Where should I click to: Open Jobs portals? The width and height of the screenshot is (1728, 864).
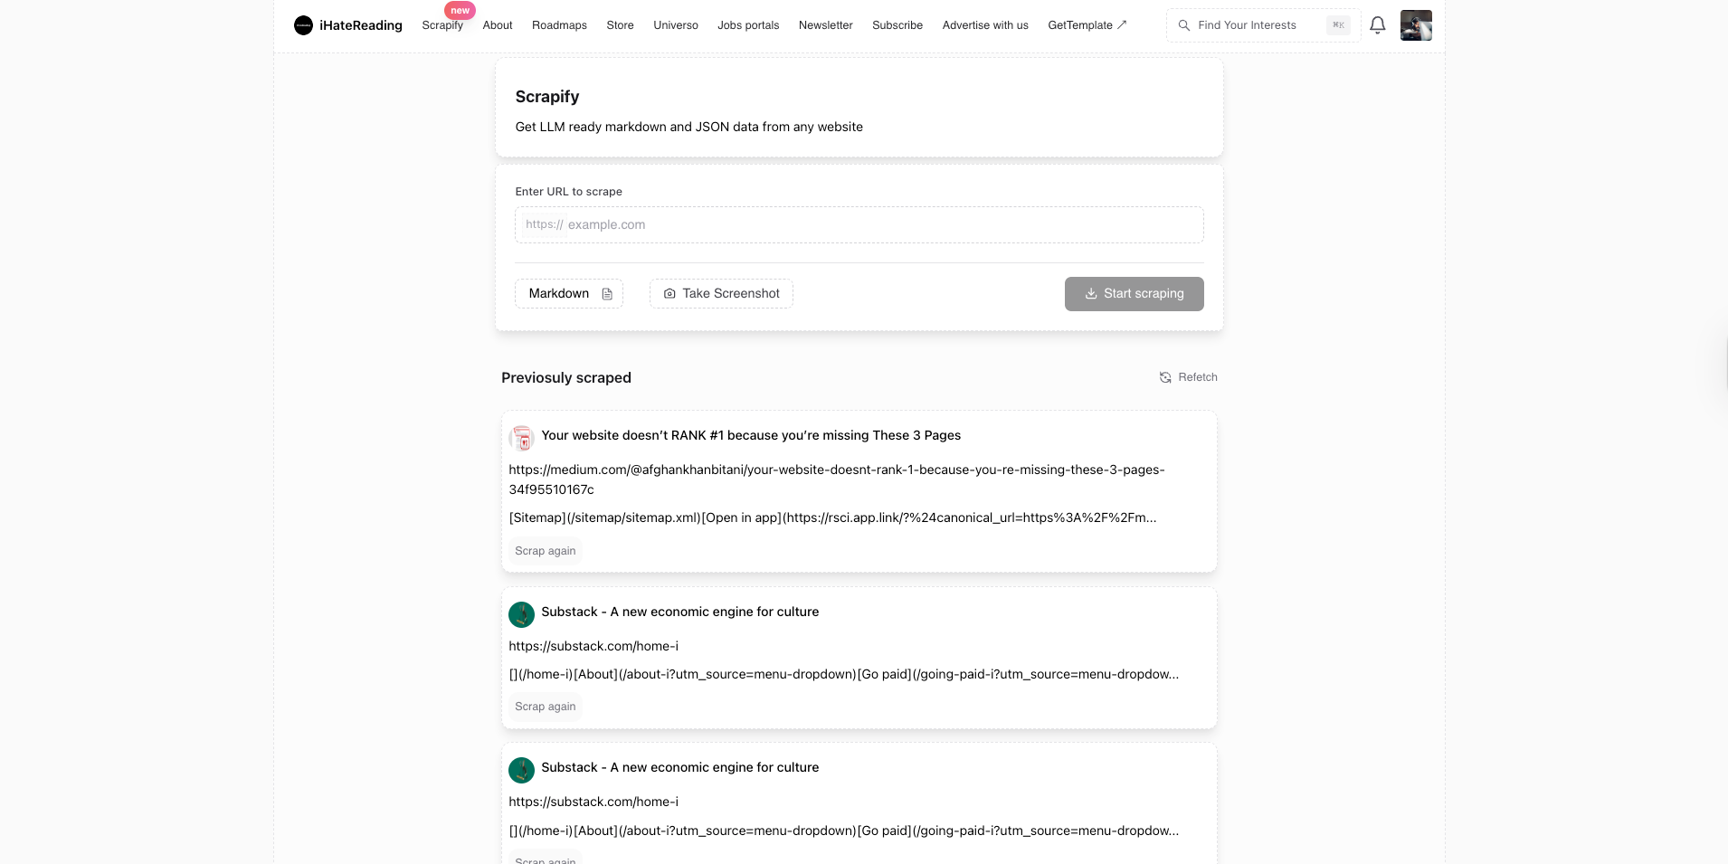point(748,25)
